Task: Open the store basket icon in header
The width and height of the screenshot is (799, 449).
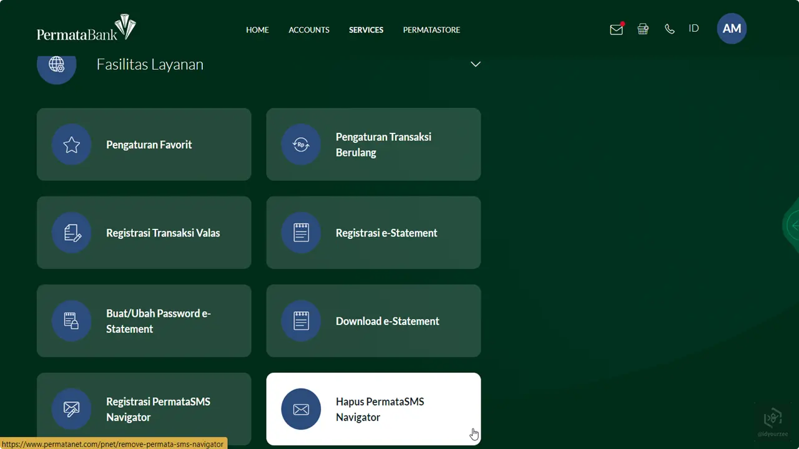Action: coord(643,29)
